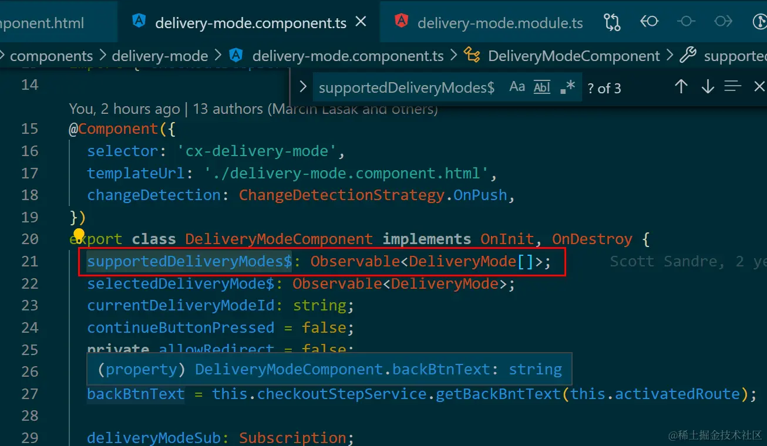The height and width of the screenshot is (446, 767).
Task: Click the find input with supportedDeliveryModes$
Action: point(407,88)
